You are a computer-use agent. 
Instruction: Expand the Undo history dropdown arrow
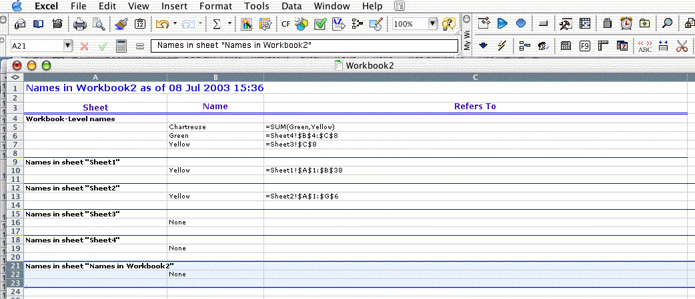175,23
